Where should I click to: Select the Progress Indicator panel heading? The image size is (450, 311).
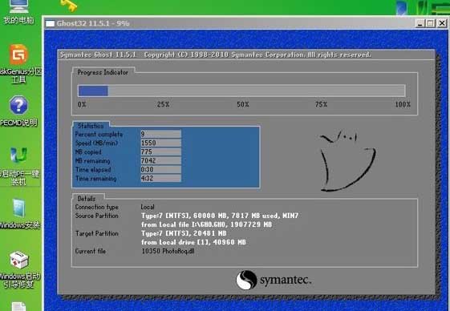pos(103,72)
